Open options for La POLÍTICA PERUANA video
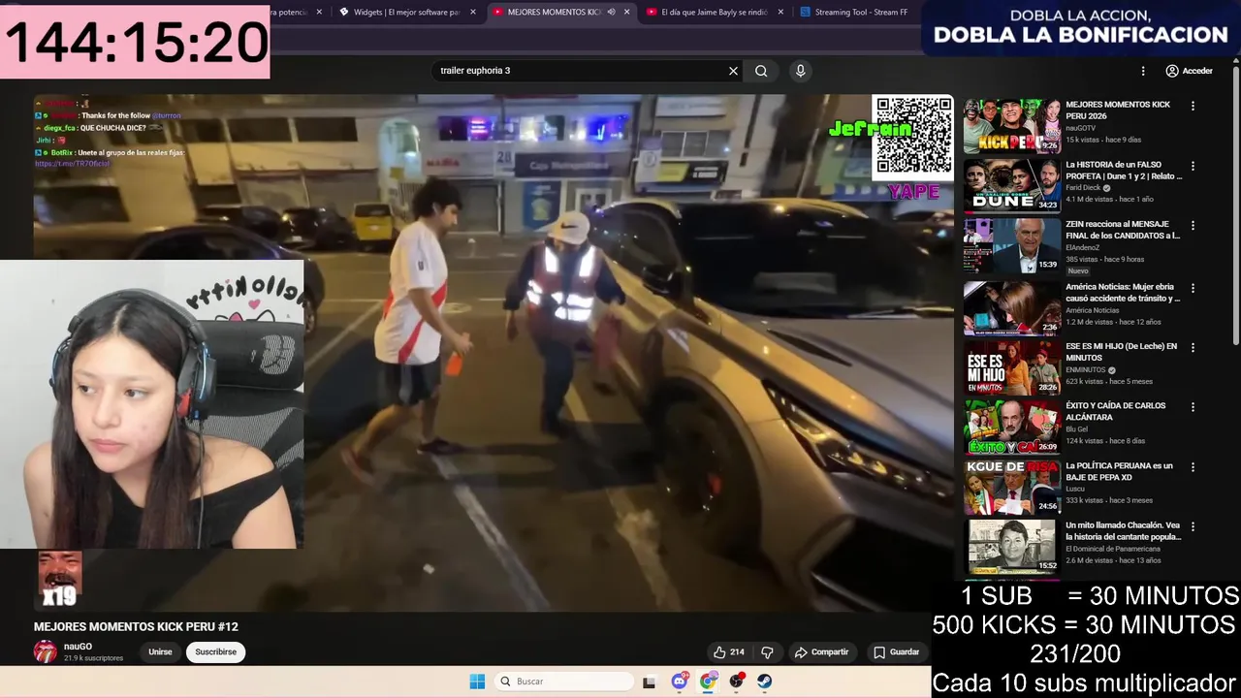Image resolution: width=1241 pixels, height=698 pixels. (x=1193, y=467)
